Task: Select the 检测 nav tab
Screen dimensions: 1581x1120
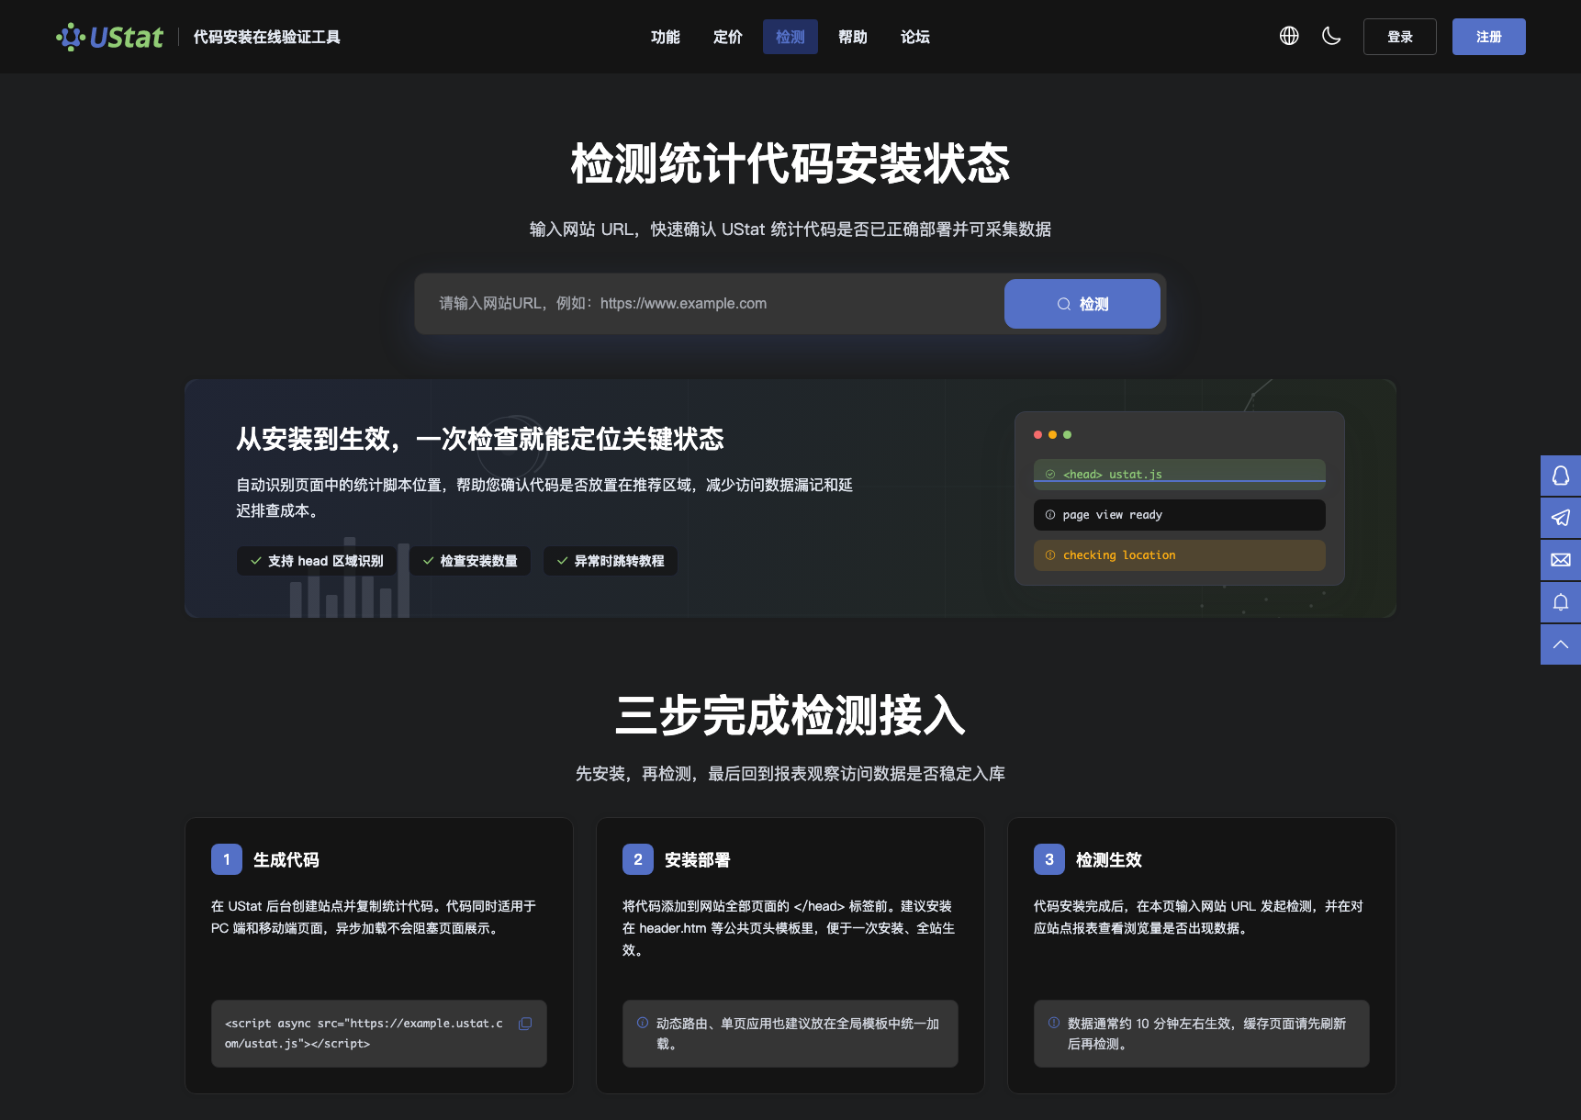Action: tap(790, 37)
